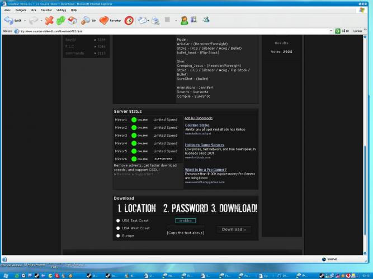The height and width of the screenshot is (279, 373).
Task: Open the Verktyg menu
Action: click(61, 10)
